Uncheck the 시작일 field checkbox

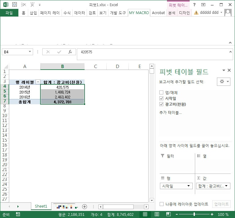pyautogui.click(x=161, y=98)
